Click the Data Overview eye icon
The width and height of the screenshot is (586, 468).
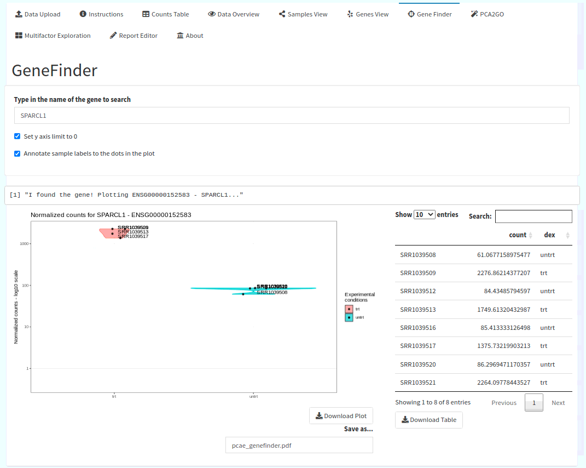pos(212,14)
